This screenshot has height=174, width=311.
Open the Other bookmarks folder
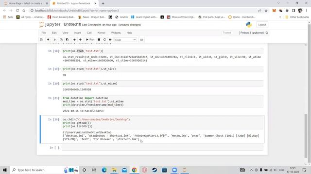click(297, 17)
